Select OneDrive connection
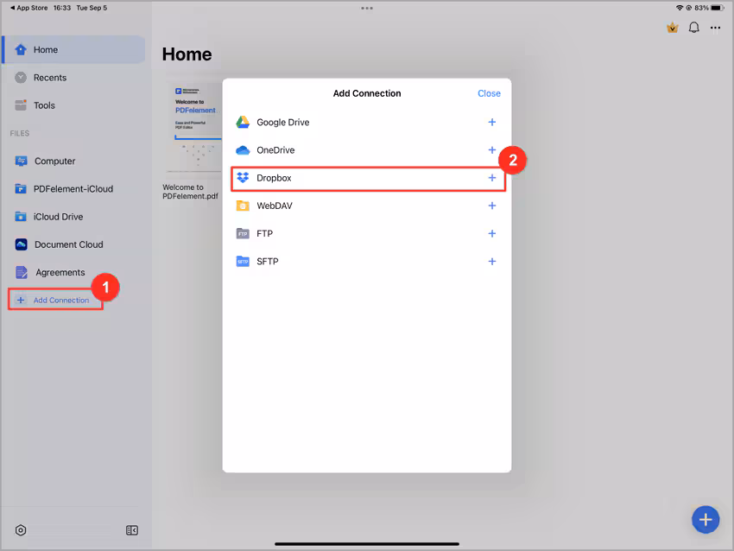 (367, 150)
